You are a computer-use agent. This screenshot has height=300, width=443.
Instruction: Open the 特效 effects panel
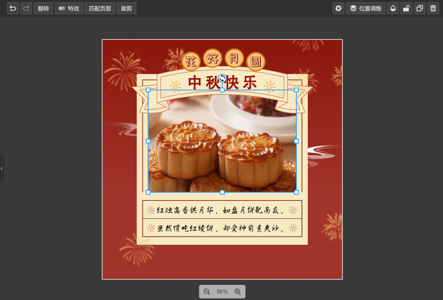(x=69, y=8)
